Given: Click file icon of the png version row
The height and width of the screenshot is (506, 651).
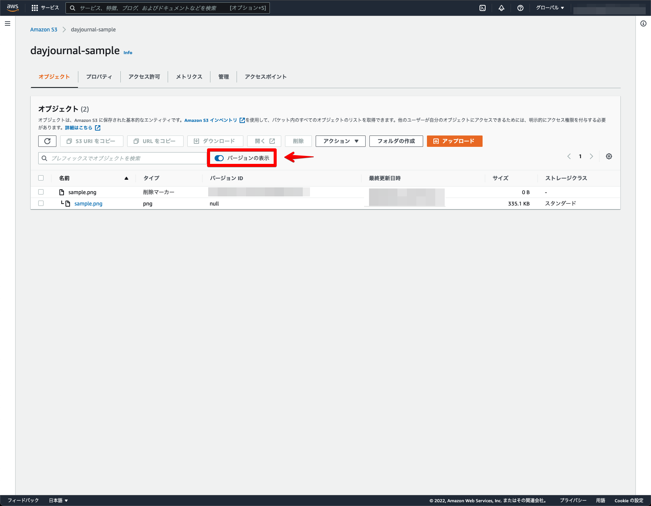Looking at the screenshot, I should pyautogui.click(x=68, y=204).
